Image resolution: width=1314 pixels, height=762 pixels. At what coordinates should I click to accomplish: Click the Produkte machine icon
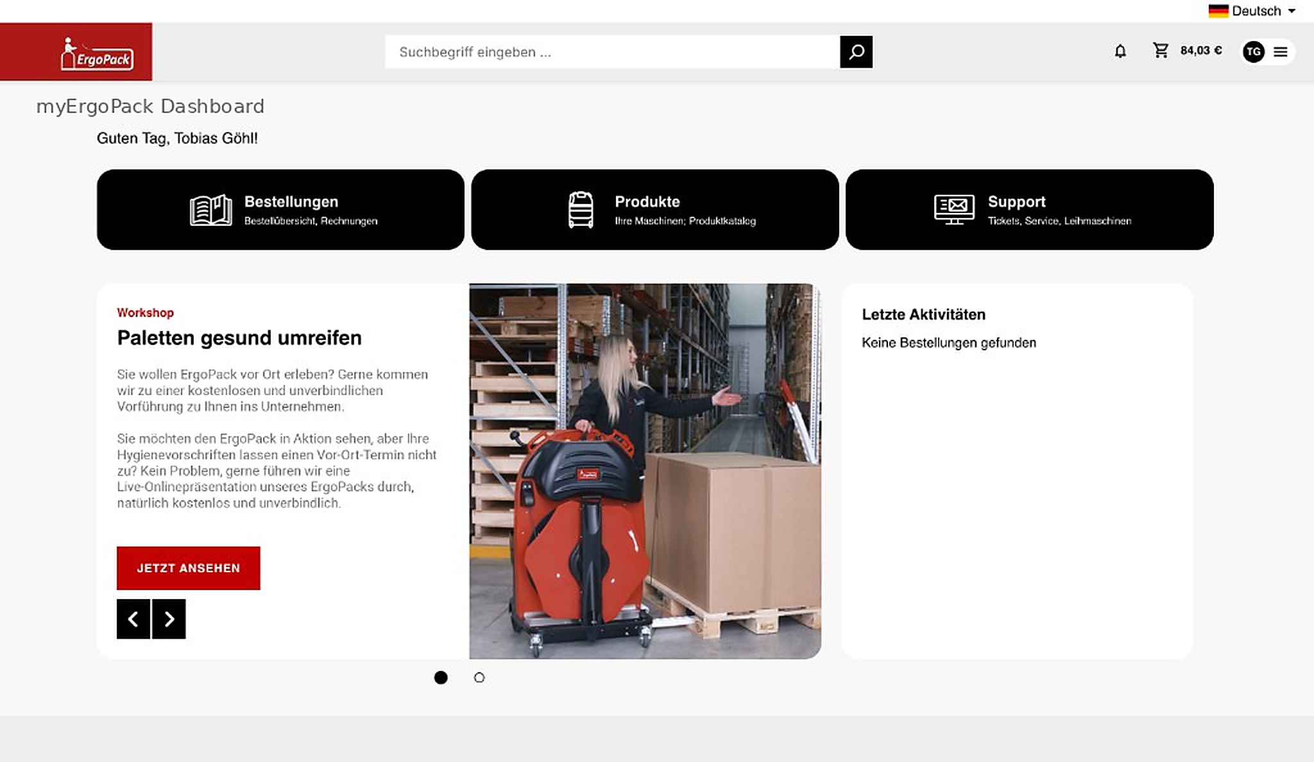[x=581, y=210]
